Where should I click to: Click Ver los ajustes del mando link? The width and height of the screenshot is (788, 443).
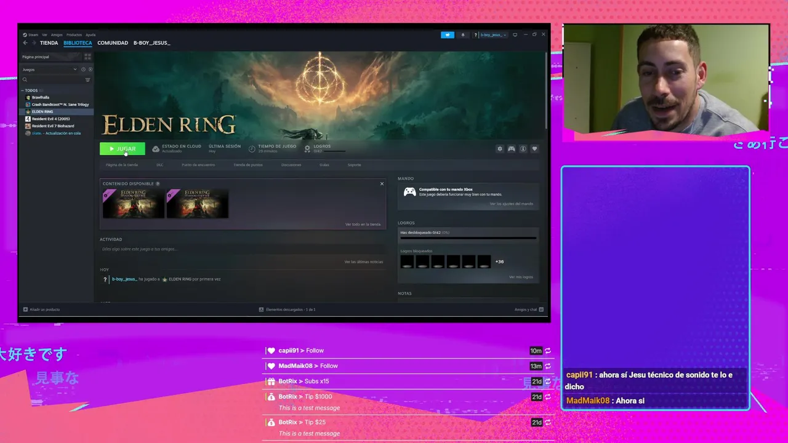511,204
